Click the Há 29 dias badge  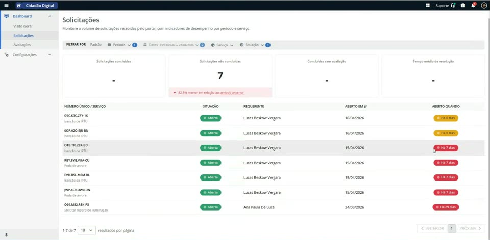tap(446, 207)
